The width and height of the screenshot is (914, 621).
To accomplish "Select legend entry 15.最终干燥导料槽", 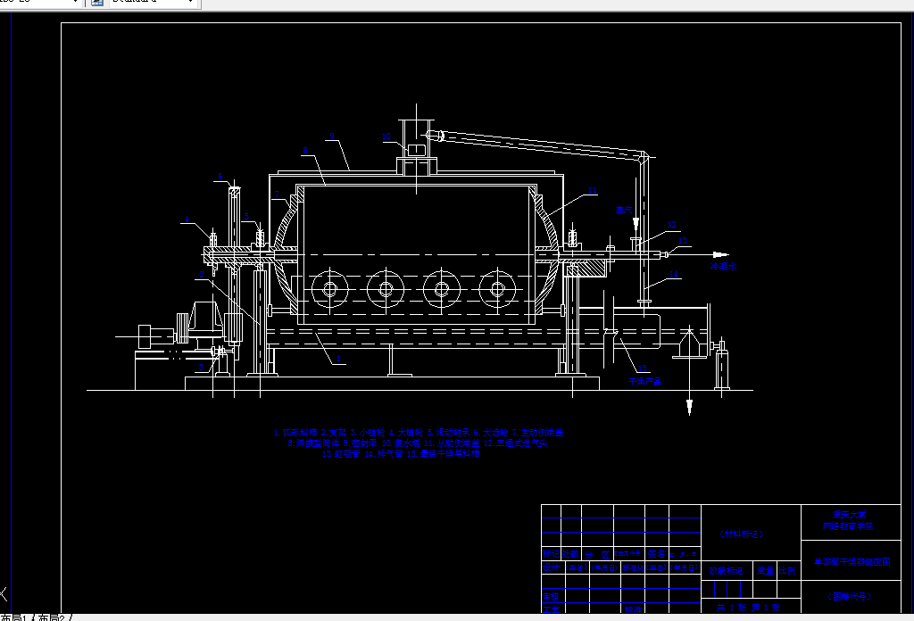I will 443,454.
